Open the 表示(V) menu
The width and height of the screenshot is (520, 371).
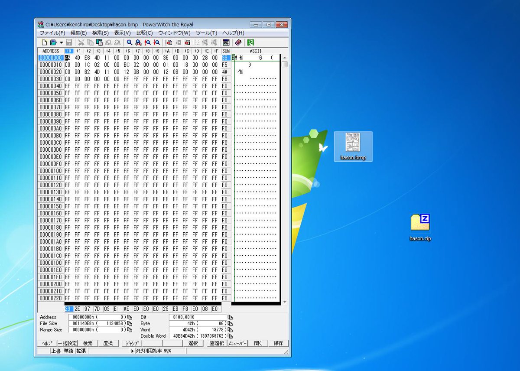coord(123,33)
